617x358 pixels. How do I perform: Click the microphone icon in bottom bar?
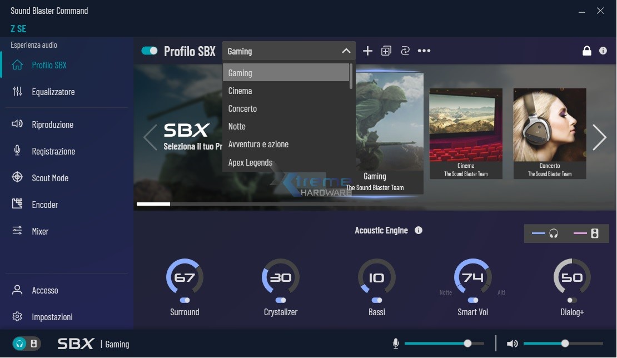396,344
